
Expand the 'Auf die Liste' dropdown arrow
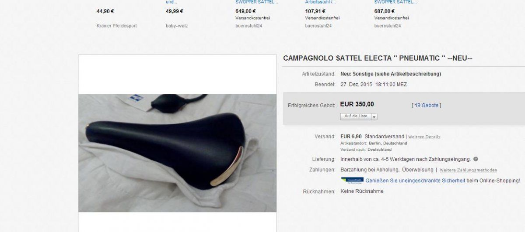tap(374, 116)
